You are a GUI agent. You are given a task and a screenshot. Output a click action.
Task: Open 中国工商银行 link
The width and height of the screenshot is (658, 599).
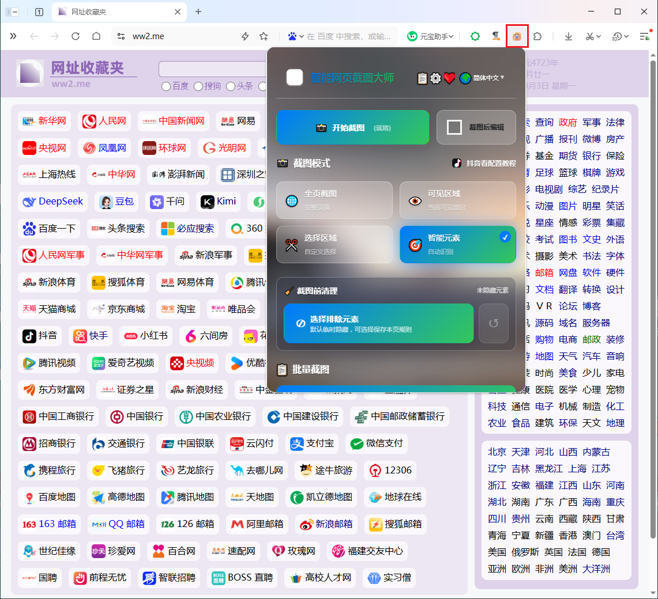[58, 416]
